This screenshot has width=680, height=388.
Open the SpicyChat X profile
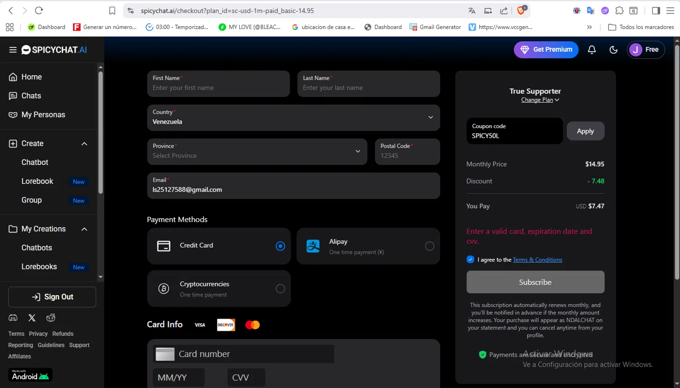[32, 318]
